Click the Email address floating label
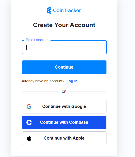 coord(38,40)
